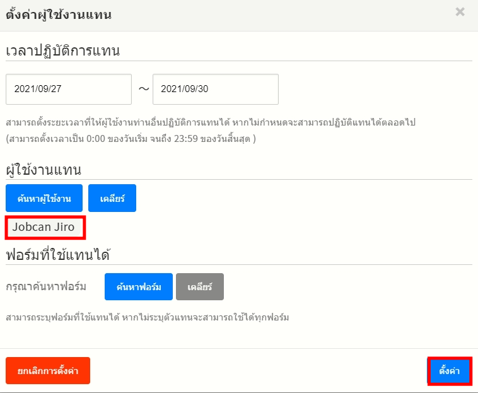Click the red ยกเลิกการตั้งค่า button
Screen dimensions: 478x393
(48, 371)
